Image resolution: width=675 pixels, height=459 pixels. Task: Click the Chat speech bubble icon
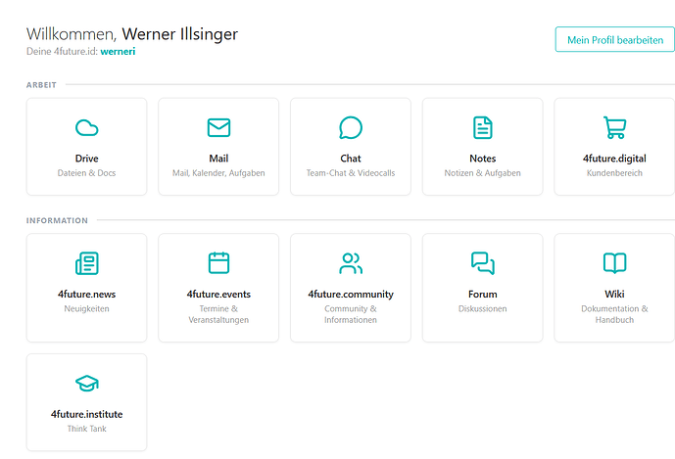(x=351, y=128)
